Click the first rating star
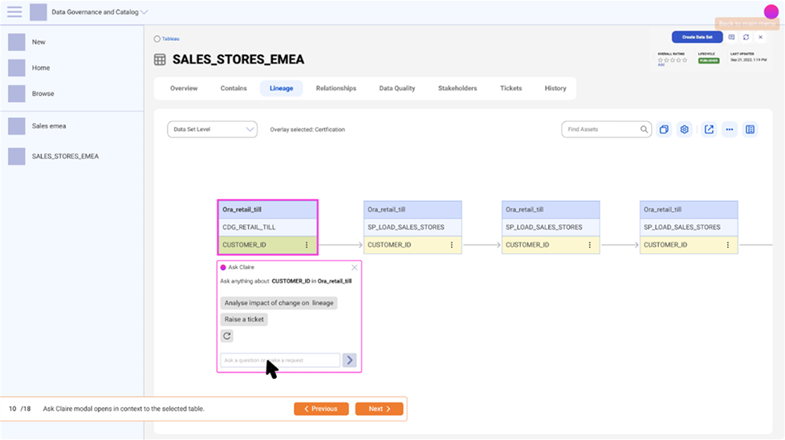 point(661,60)
